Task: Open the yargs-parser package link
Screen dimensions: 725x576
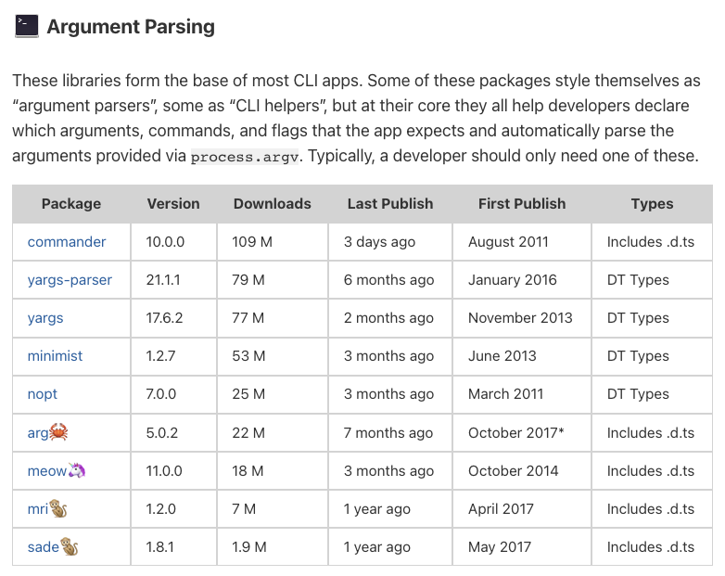Action: coord(70,280)
